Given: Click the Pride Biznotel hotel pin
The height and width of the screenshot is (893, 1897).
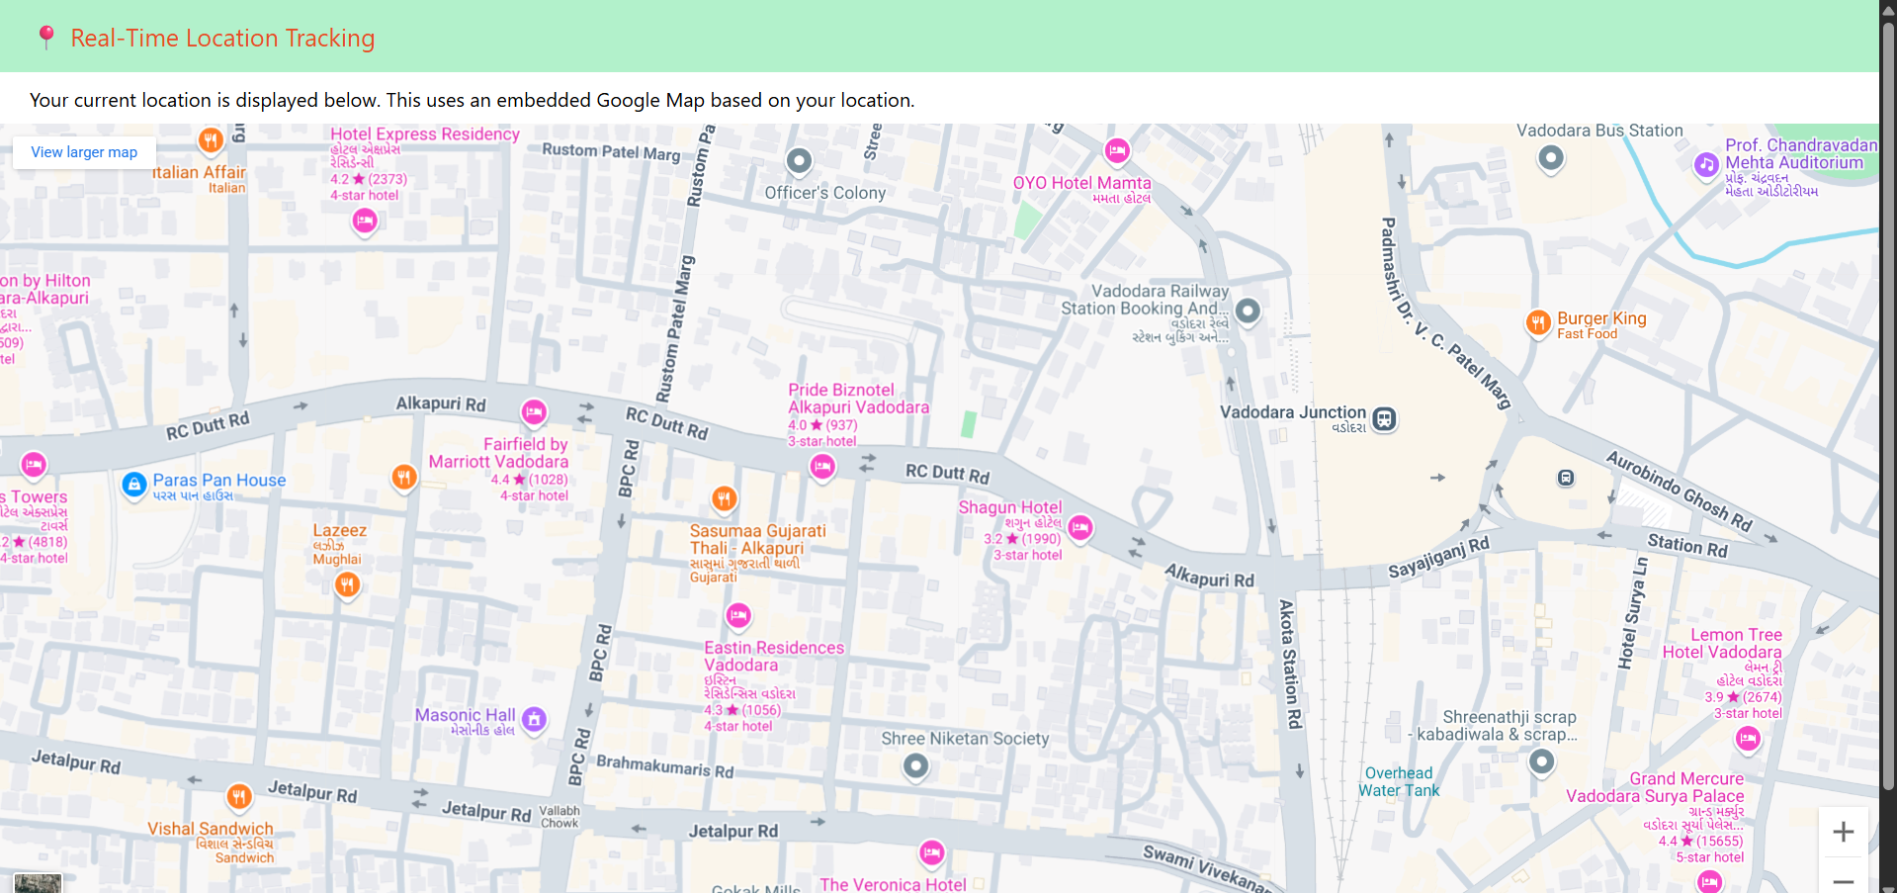Looking at the screenshot, I should click(x=822, y=467).
